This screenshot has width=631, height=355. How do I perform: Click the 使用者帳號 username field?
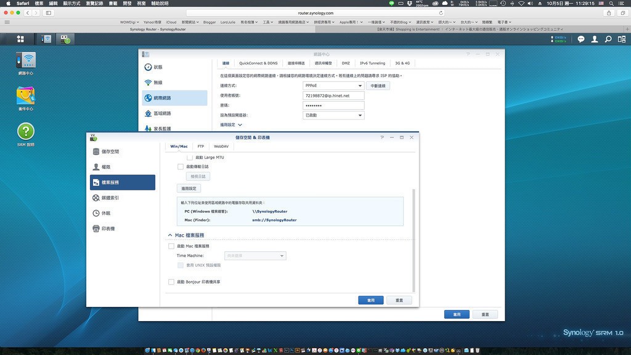tap(333, 96)
